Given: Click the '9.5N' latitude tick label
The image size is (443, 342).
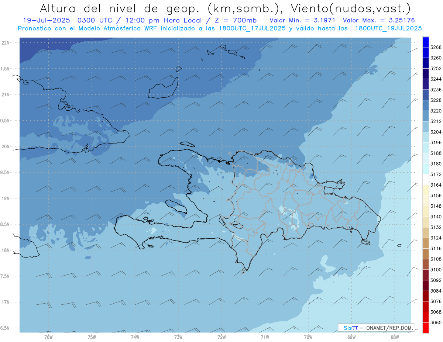Looking at the screenshot, I should click(6, 172).
